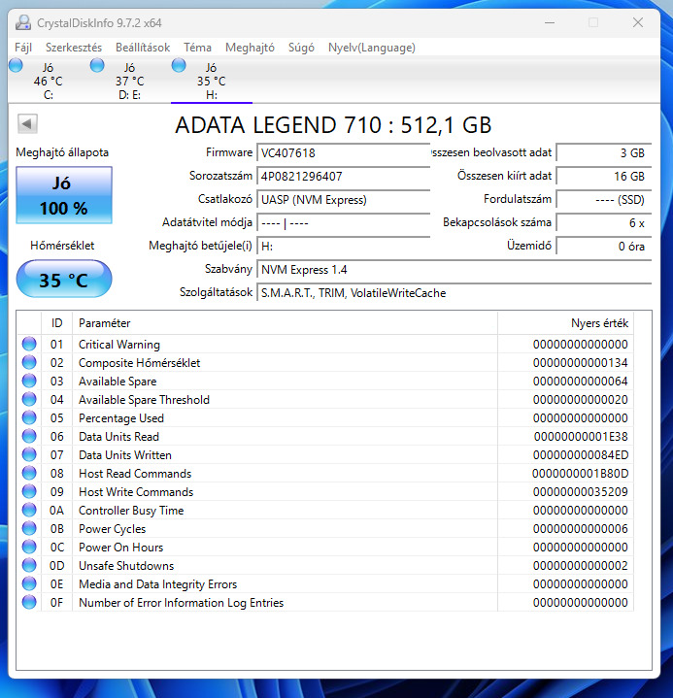Click the total read data field 3 GB

604,152
